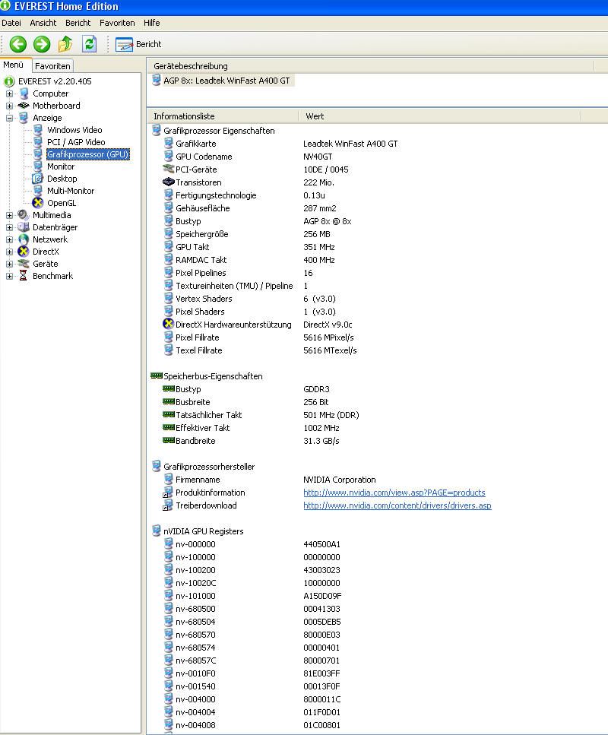Click the Multi-Monitor icon in the tree

click(x=38, y=191)
